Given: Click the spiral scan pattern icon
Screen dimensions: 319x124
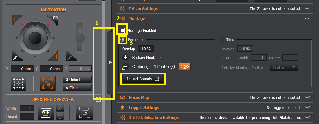Looking at the screenshot, I should pos(84,112).
